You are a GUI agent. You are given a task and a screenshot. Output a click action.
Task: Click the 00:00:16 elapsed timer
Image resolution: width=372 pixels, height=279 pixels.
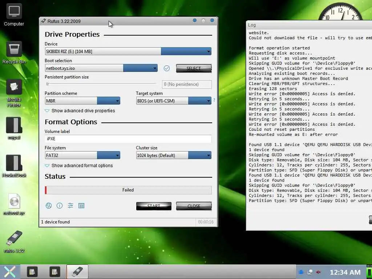(x=206, y=222)
